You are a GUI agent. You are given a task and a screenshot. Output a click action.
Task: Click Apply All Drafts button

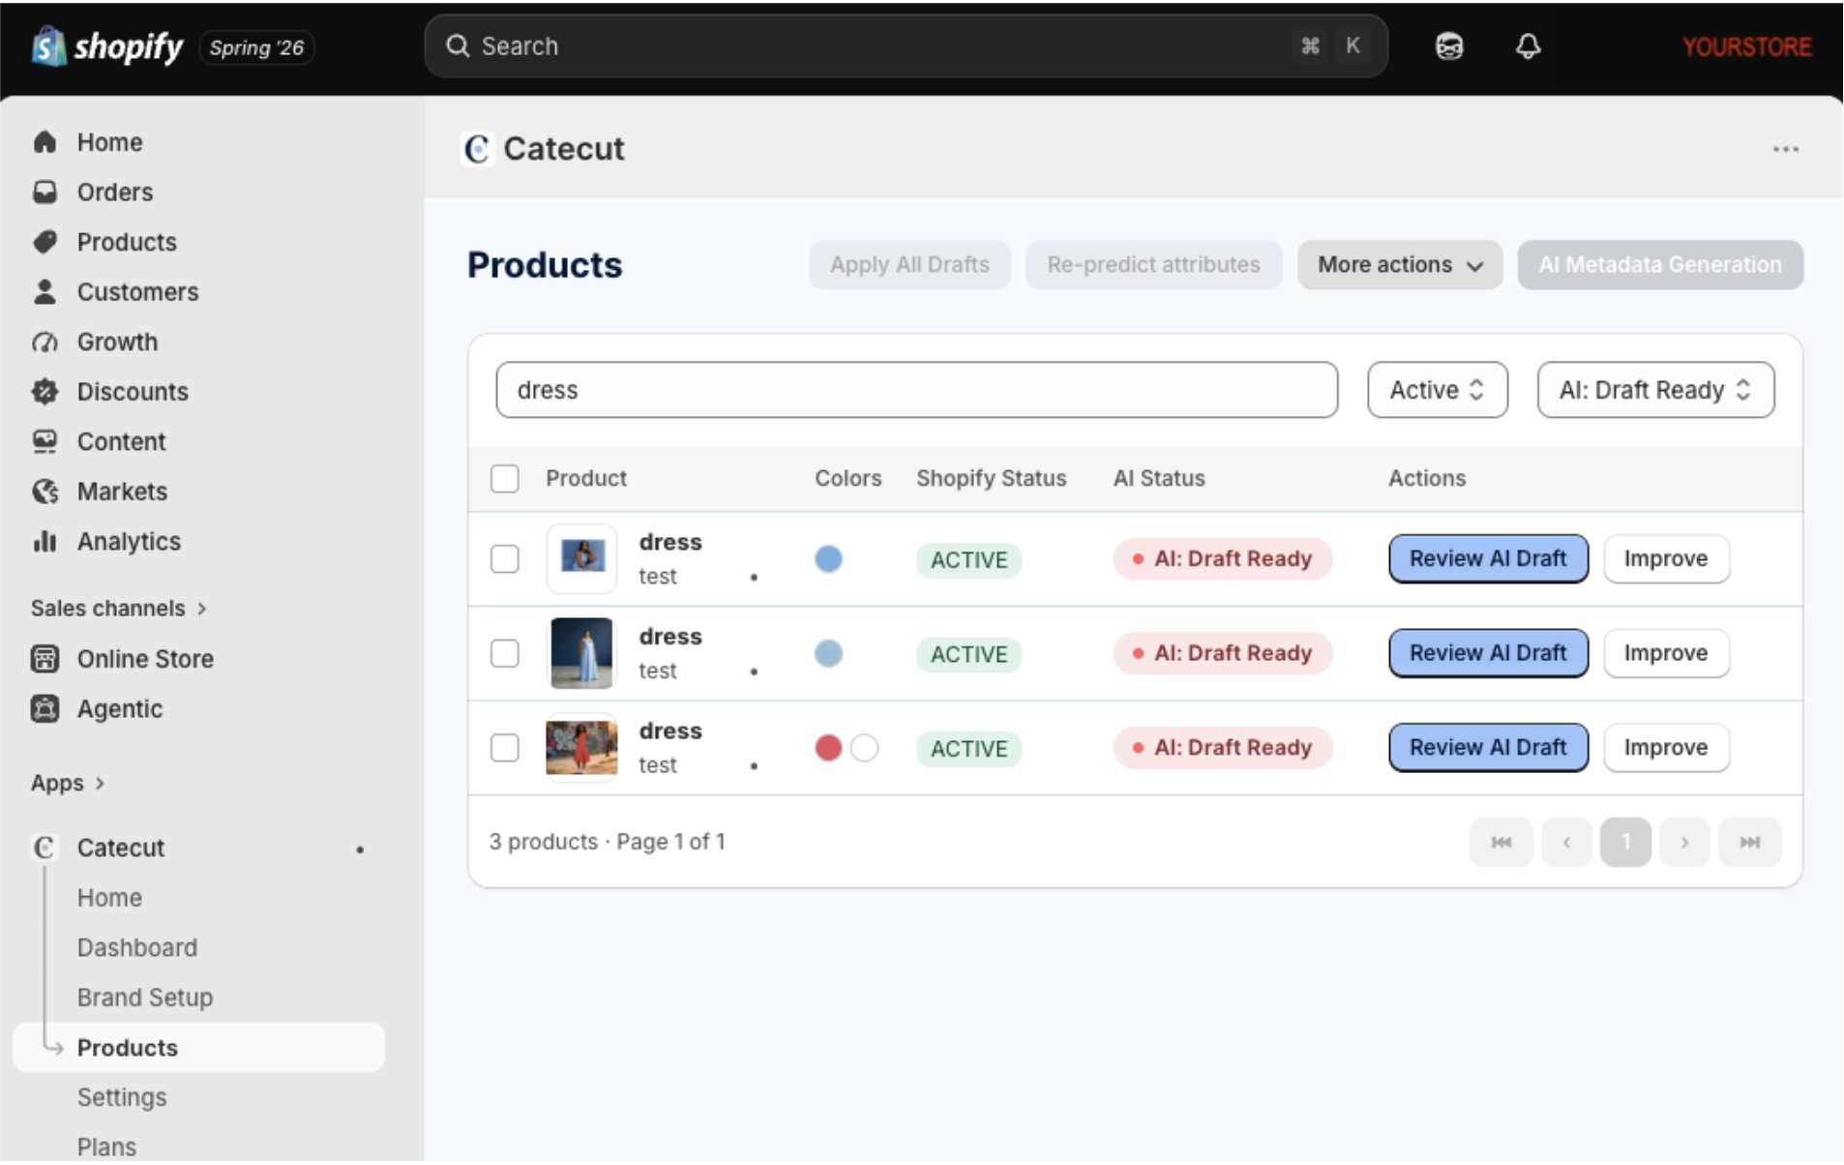[x=909, y=265]
